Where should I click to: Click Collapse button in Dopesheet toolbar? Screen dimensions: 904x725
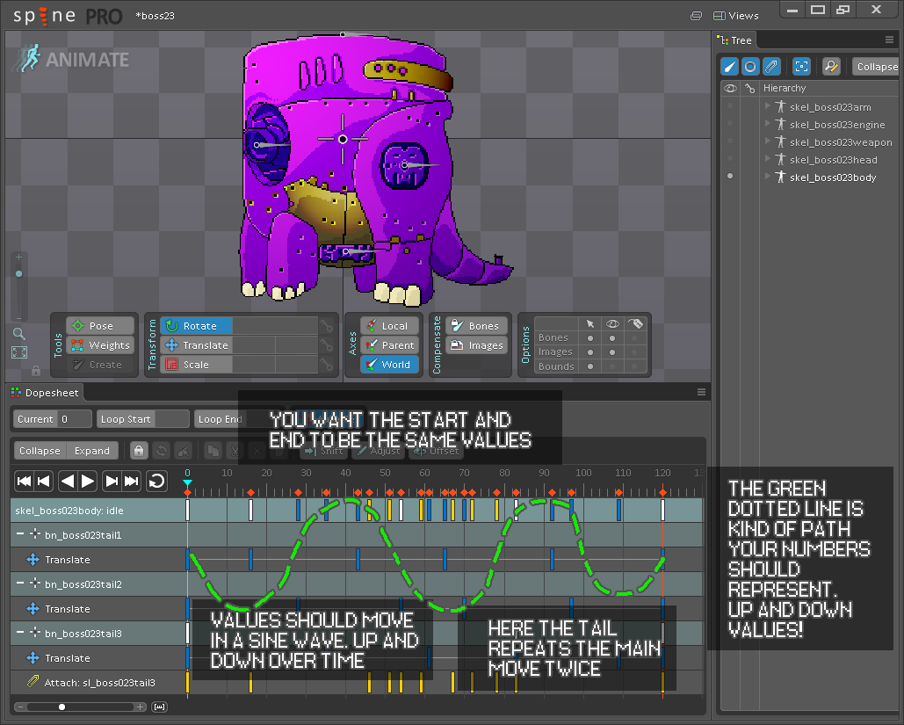tap(40, 451)
